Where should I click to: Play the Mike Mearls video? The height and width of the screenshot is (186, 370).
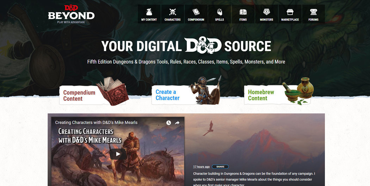118,154
